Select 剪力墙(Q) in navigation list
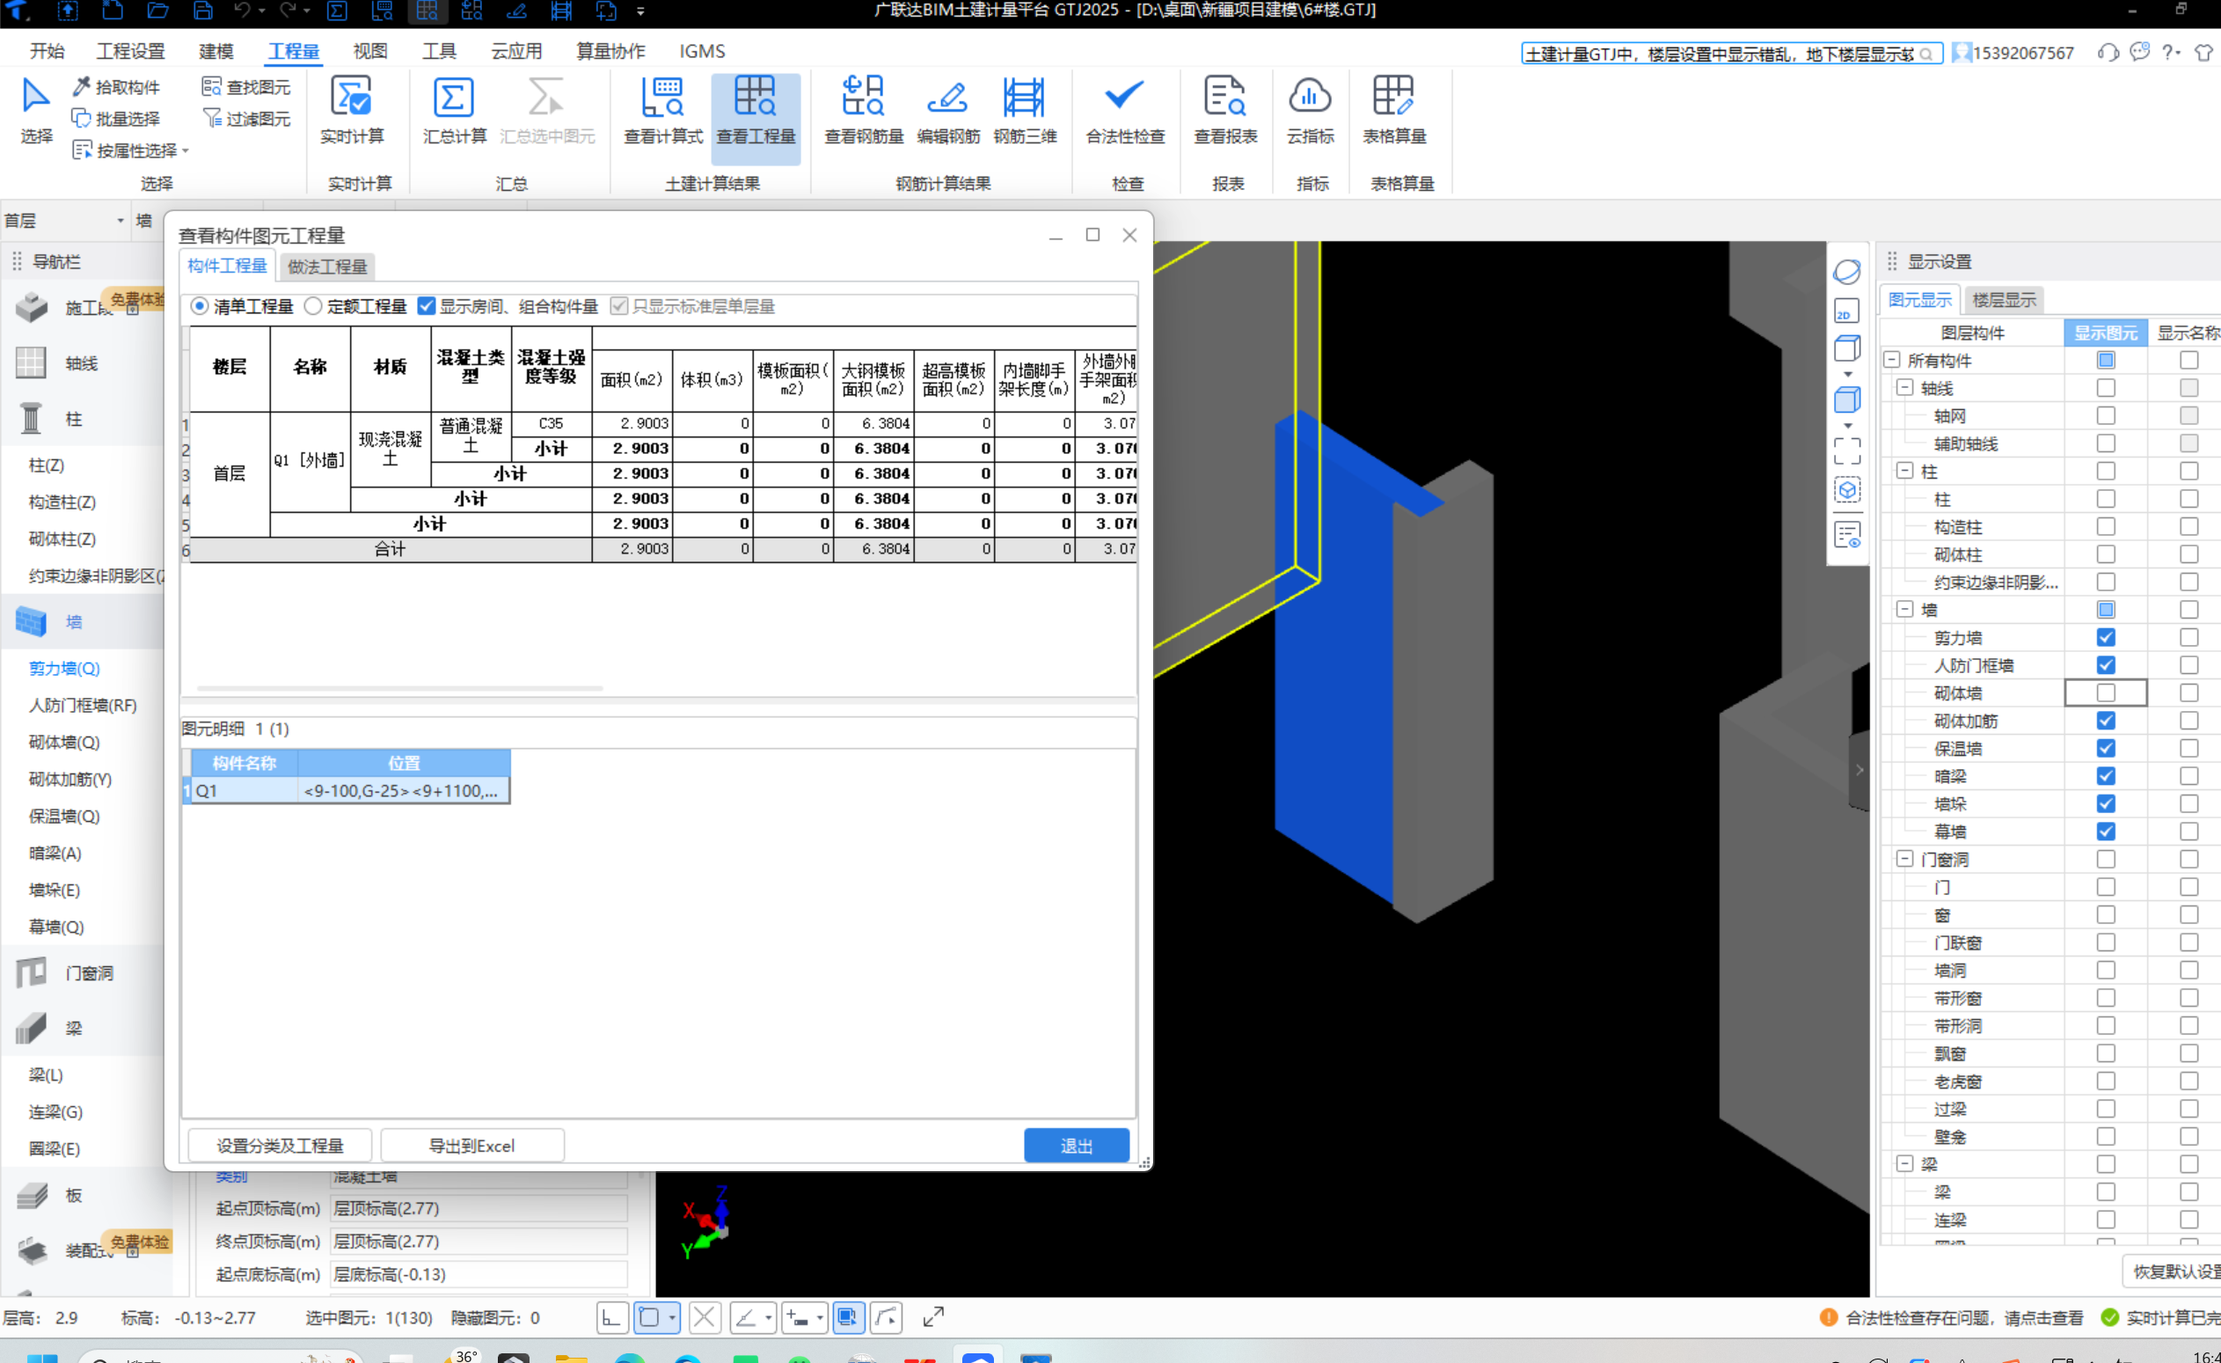Screen dimensions: 2221x1363 click(x=64, y=668)
